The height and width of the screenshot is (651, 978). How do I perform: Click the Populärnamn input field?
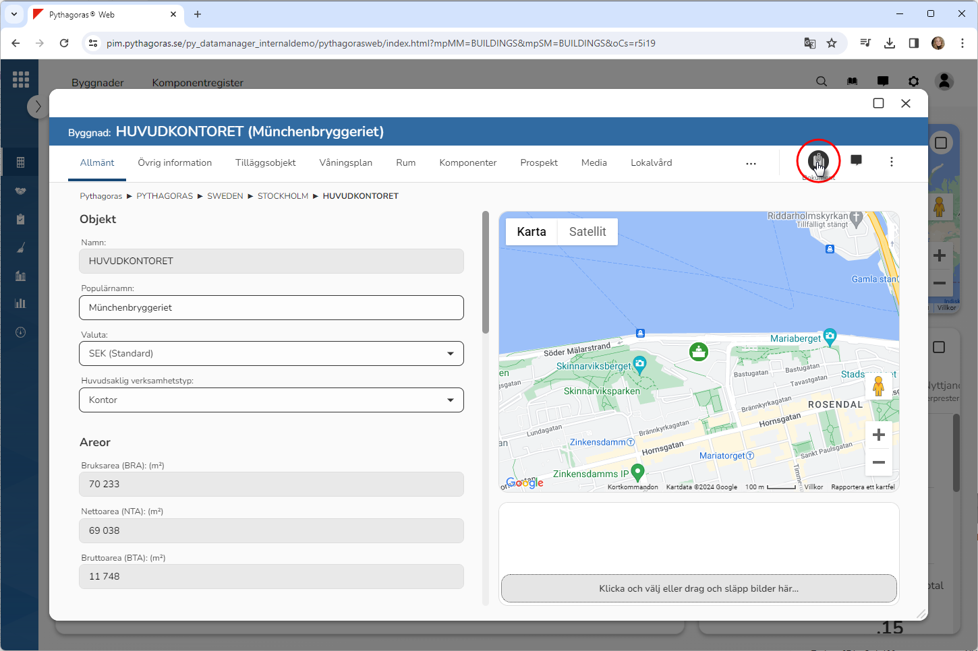271,308
